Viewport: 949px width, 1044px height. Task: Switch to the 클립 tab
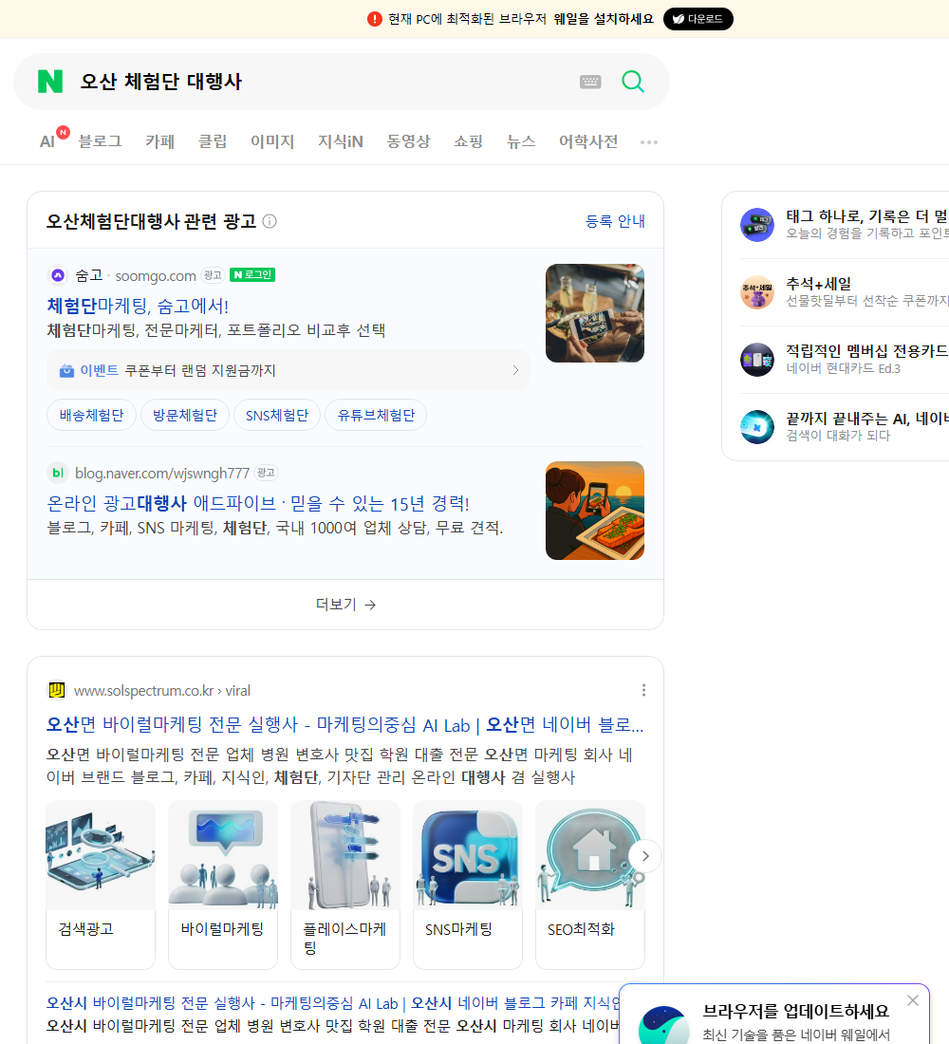213,141
